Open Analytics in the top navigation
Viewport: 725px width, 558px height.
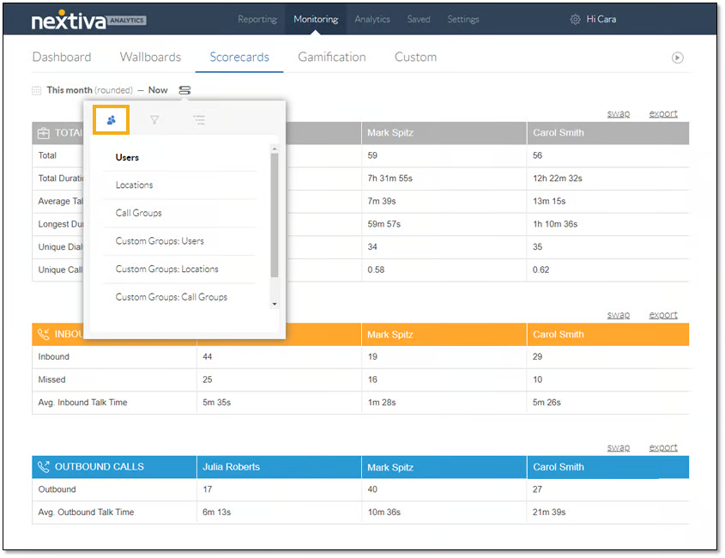[372, 20]
